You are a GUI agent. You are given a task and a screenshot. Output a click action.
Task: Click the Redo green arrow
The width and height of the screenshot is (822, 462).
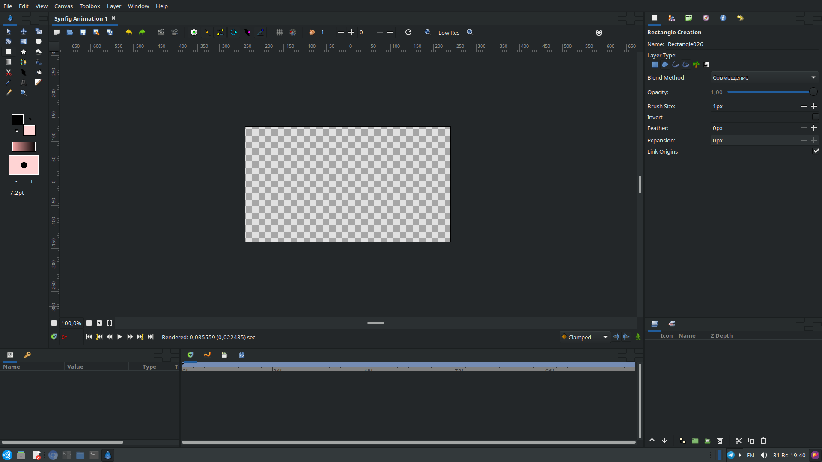142,32
